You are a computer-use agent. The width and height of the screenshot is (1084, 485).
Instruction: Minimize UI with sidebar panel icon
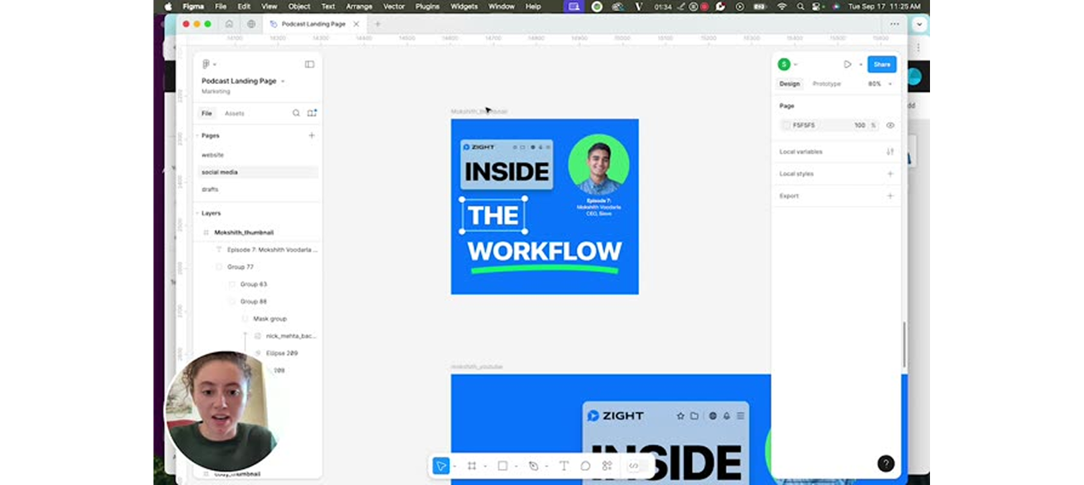[309, 65]
